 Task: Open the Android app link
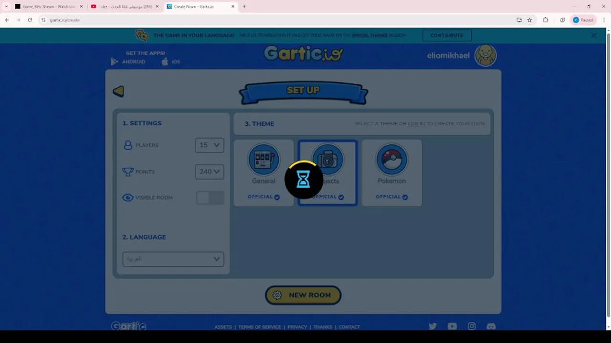128,61
